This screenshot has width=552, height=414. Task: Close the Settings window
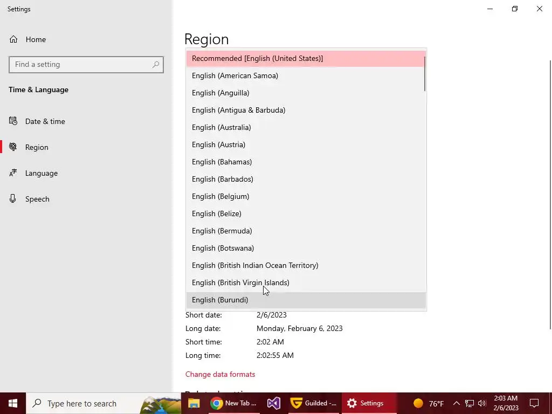click(x=539, y=9)
